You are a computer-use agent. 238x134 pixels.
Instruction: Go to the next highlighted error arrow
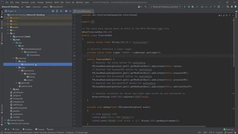coord(233,15)
